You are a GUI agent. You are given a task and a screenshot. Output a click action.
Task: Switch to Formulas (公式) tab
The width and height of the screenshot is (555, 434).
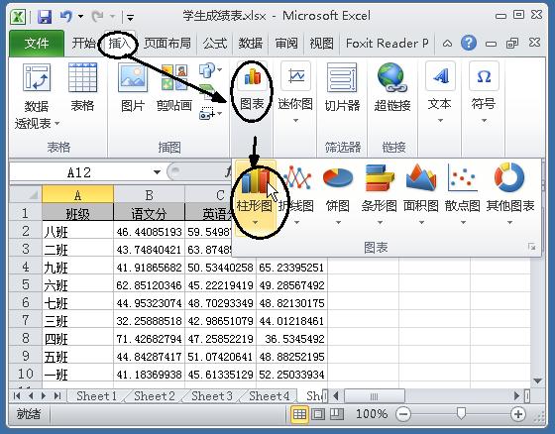pos(214,44)
